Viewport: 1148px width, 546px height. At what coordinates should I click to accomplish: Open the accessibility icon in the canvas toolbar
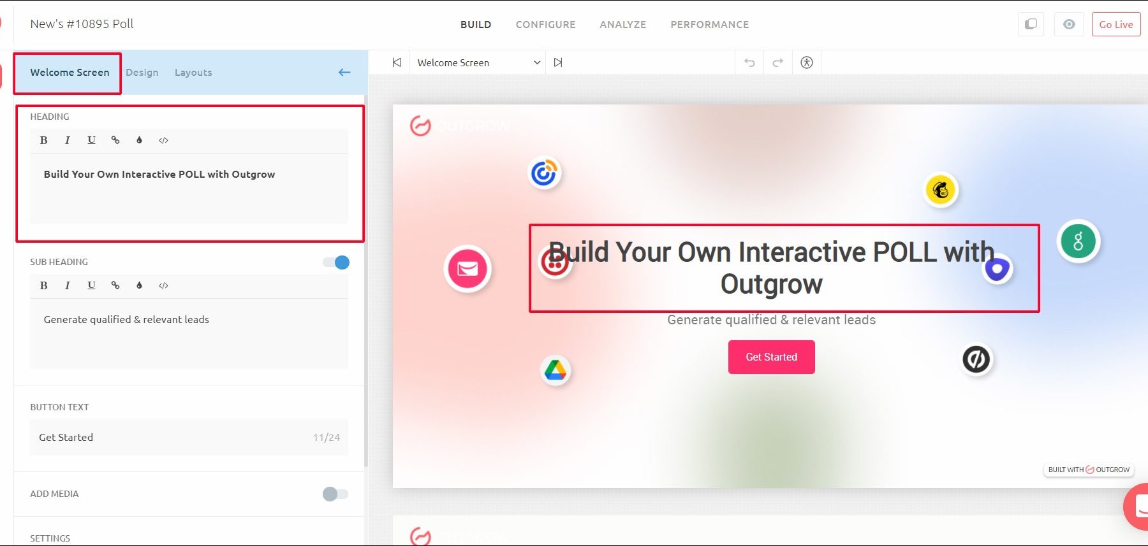[x=807, y=62]
